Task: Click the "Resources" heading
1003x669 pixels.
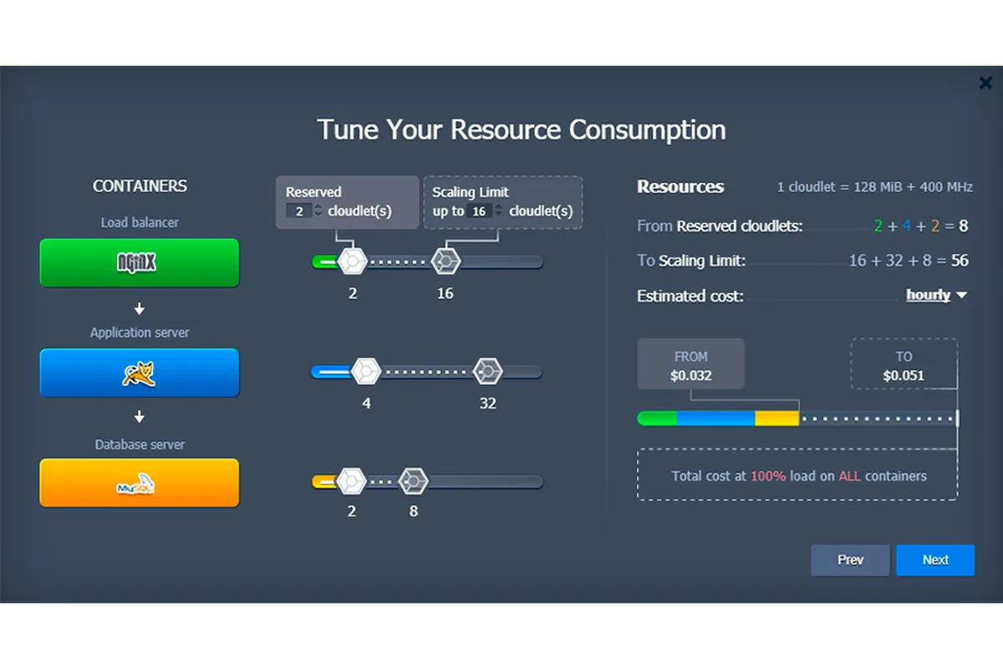Action: 680,187
